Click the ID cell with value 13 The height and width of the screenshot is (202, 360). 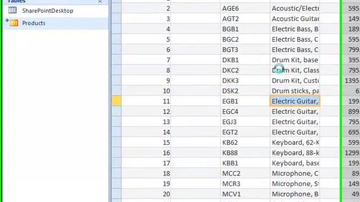click(146, 122)
